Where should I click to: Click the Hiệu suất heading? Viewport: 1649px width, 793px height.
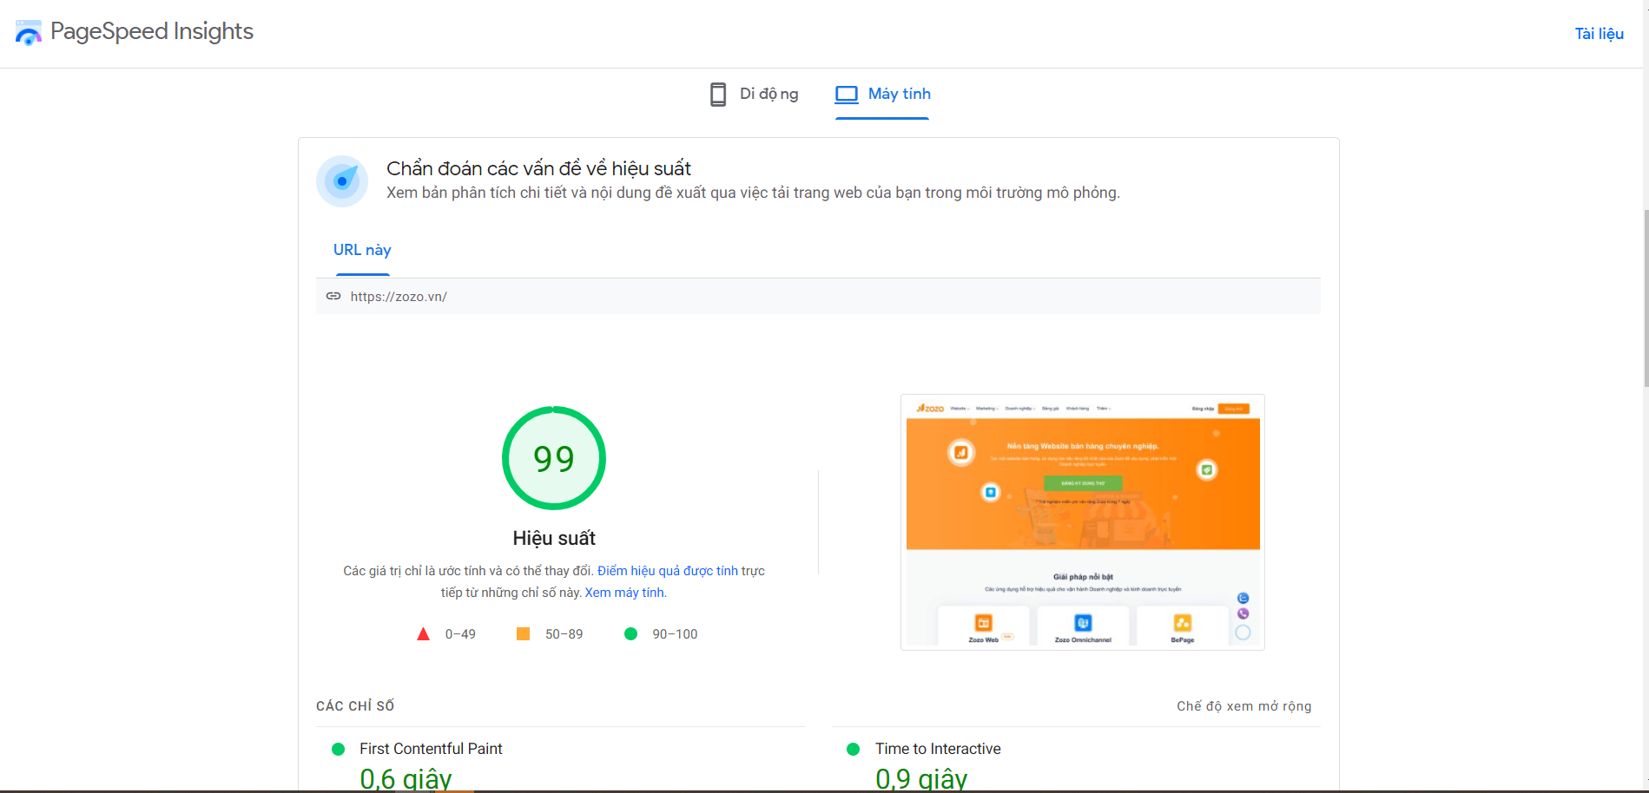tap(554, 538)
